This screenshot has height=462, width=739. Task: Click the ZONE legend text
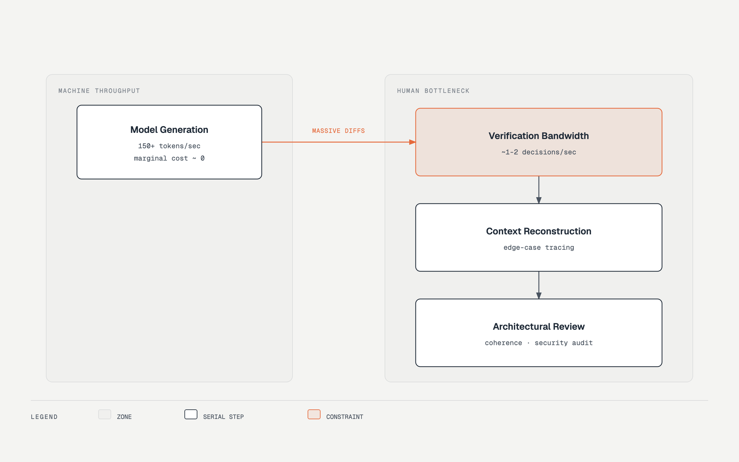(124, 417)
